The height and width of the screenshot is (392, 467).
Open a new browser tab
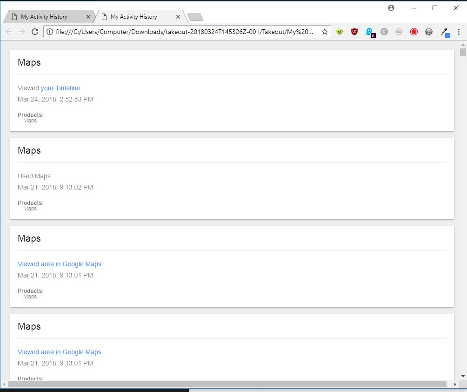(195, 17)
